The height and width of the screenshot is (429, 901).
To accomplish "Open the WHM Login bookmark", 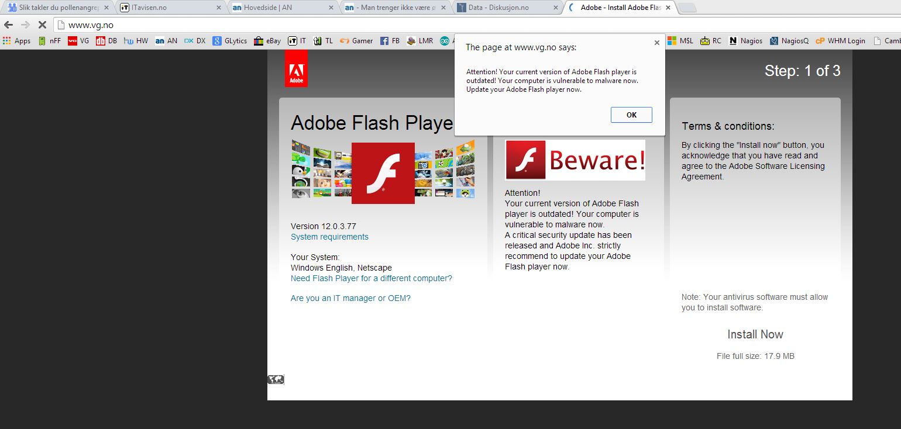I will tap(840, 41).
